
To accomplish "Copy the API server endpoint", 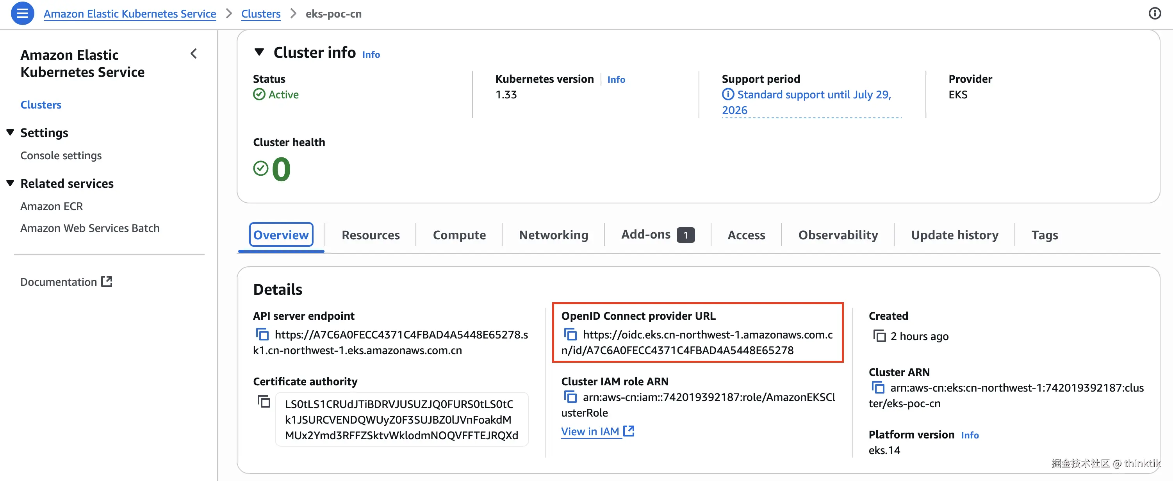I will [262, 334].
